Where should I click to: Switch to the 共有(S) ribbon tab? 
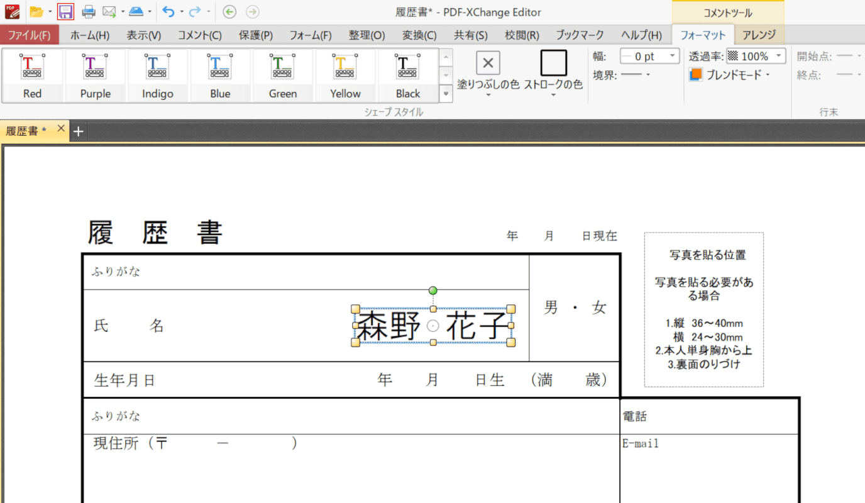click(x=471, y=35)
